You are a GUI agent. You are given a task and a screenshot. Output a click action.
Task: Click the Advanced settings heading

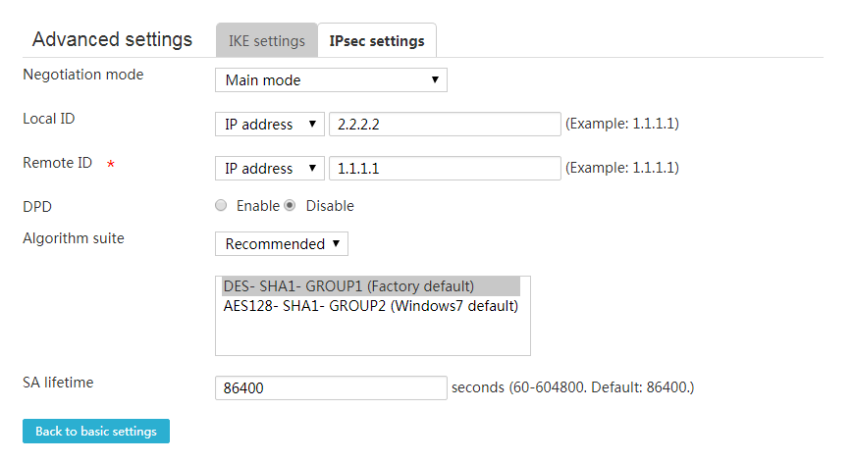point(112,39)
